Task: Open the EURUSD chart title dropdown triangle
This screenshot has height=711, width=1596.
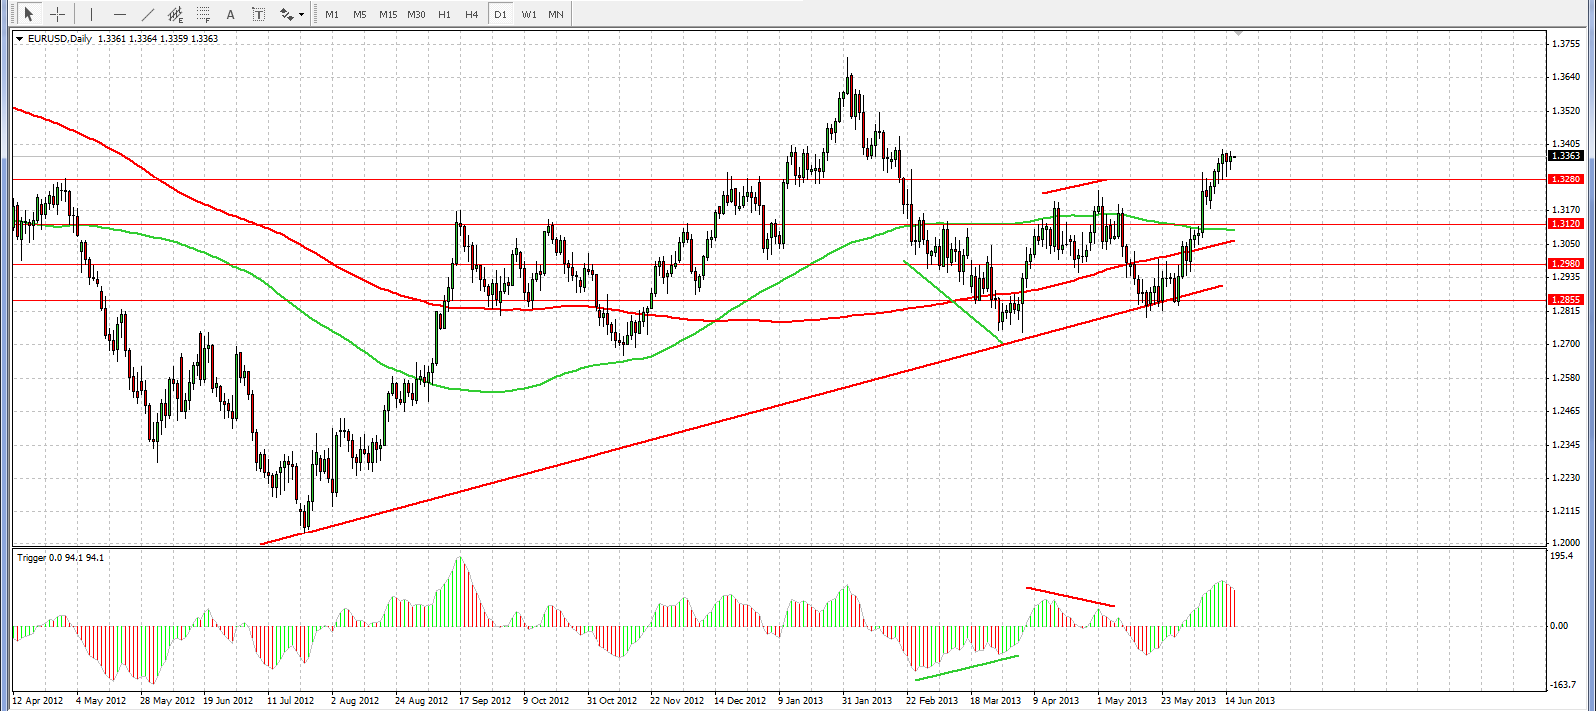Action: (x=19, y=39)
